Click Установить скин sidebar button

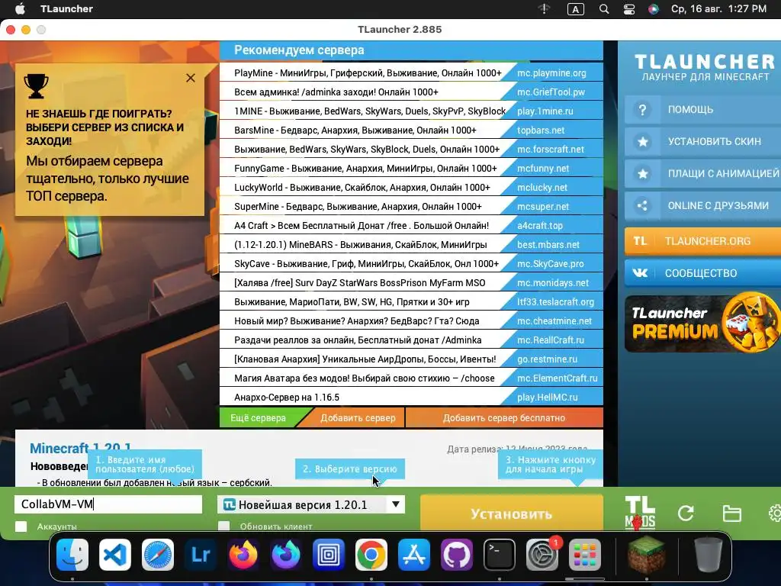click(702, 141)
